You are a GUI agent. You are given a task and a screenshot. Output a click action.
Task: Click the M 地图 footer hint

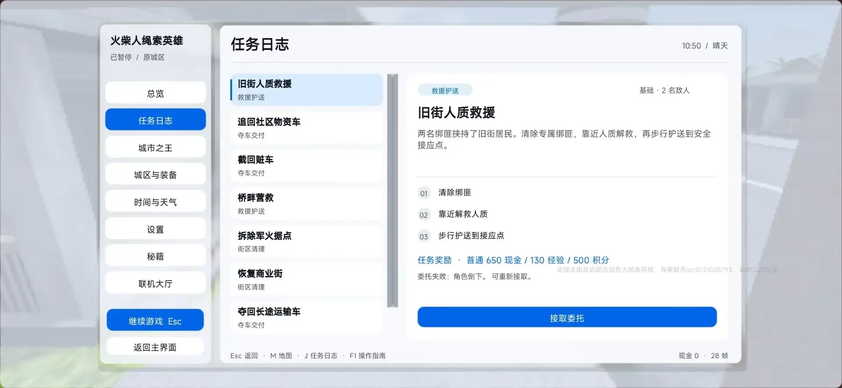click(x=281, y=356)
